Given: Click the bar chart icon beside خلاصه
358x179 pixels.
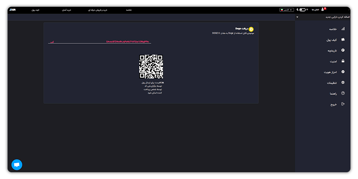Looking at the screenshot, I should tap(343, 29).
